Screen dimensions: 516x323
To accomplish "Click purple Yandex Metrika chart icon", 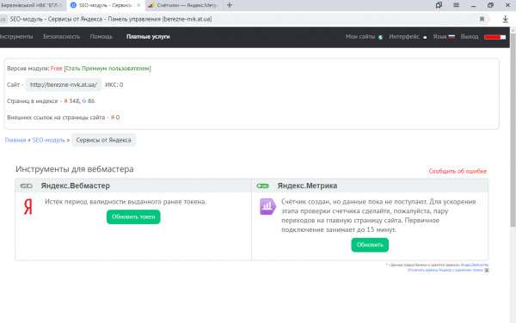I will [x=267, y=207].
